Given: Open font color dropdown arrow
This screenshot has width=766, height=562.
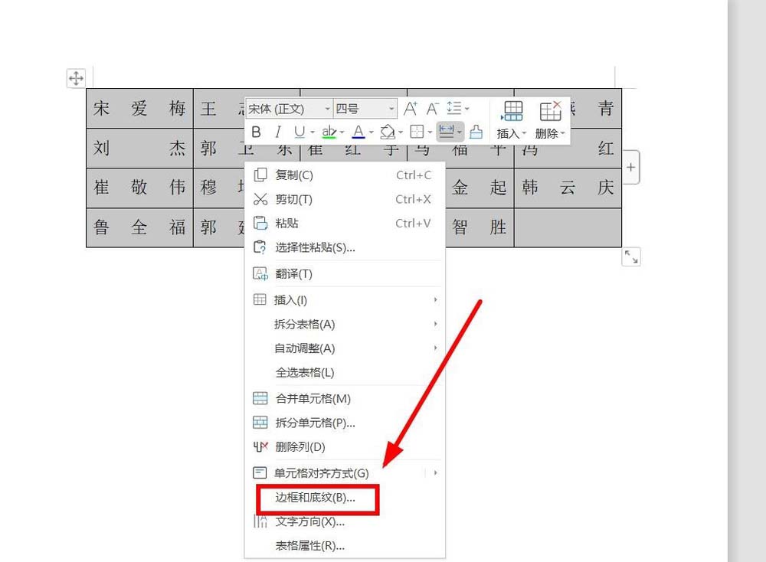Looking at the screenshot, I should click(x=371, y=132).
